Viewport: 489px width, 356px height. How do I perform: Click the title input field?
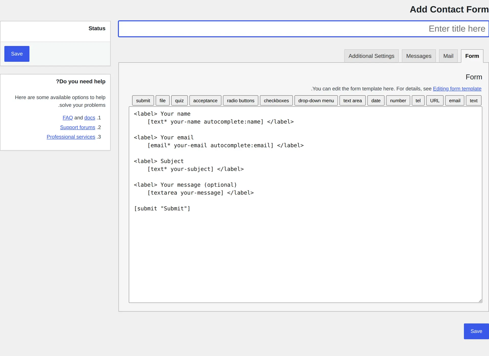(x=304, y=29)
